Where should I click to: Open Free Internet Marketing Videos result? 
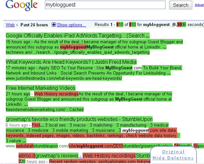[40, 88]
